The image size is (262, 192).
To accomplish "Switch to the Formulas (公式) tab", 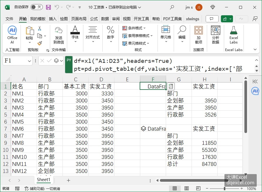I will pyautogui.click(x=94, y=19).
